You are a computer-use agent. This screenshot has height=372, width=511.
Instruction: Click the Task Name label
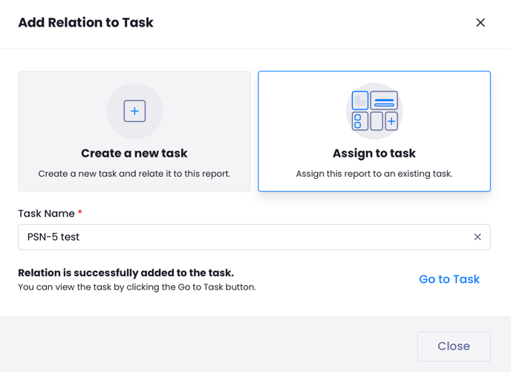tap(46, 214)
